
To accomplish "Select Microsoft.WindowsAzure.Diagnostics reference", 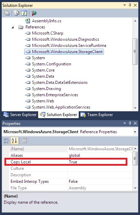I will [65, 39].
